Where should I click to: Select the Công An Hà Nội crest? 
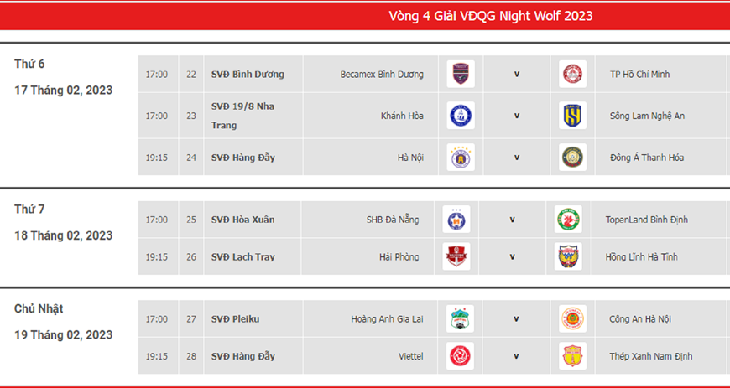click(x=572, y=318)
